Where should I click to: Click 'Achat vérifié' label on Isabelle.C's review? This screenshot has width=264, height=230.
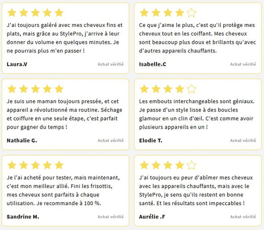(x=243, y=64)
